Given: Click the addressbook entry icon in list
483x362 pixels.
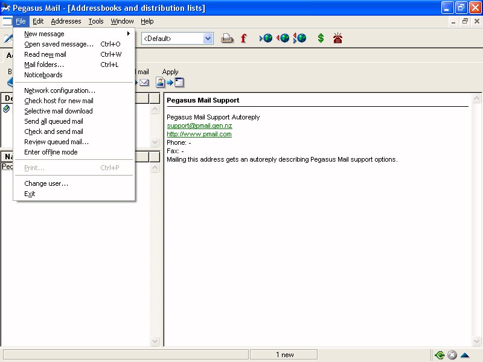Looking at the screenshot, I should pos(7,109).
